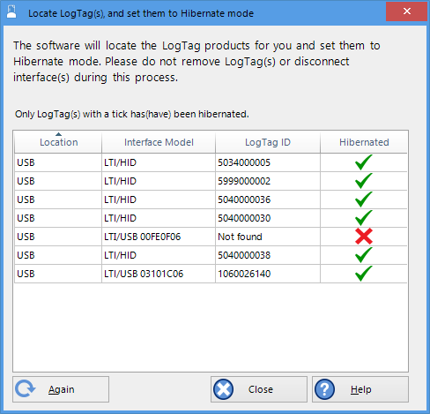
Task: Select LogTag ID 5999000002 cell
Action: [268, 181]
